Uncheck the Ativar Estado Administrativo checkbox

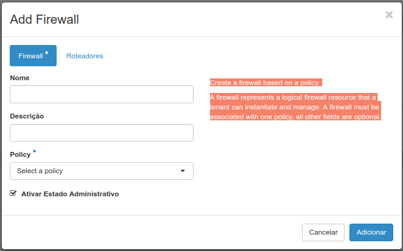coord(13,193)
